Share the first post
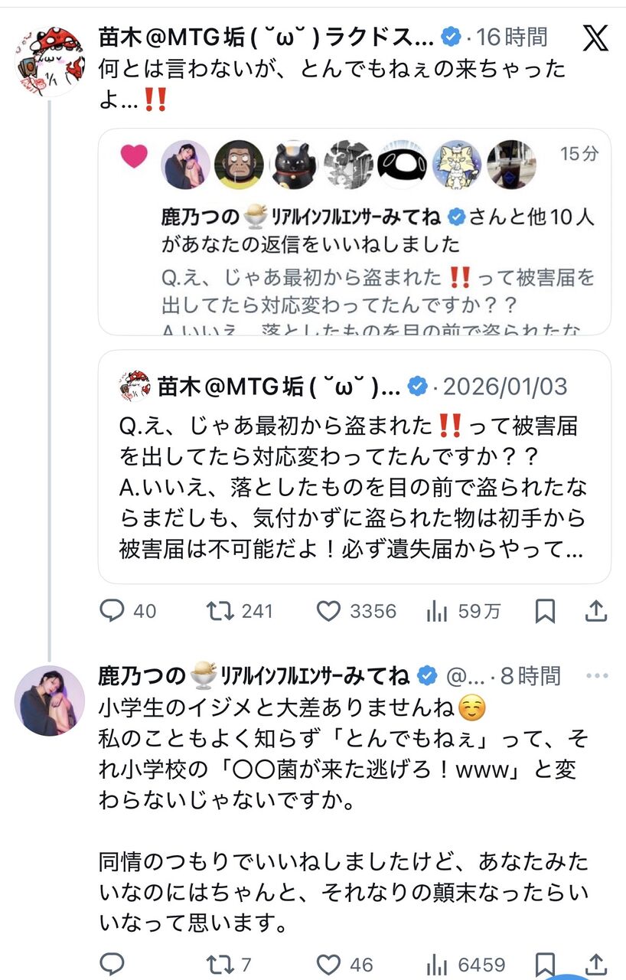The height and width of the screenshot is (980, 626). [596, 611]
